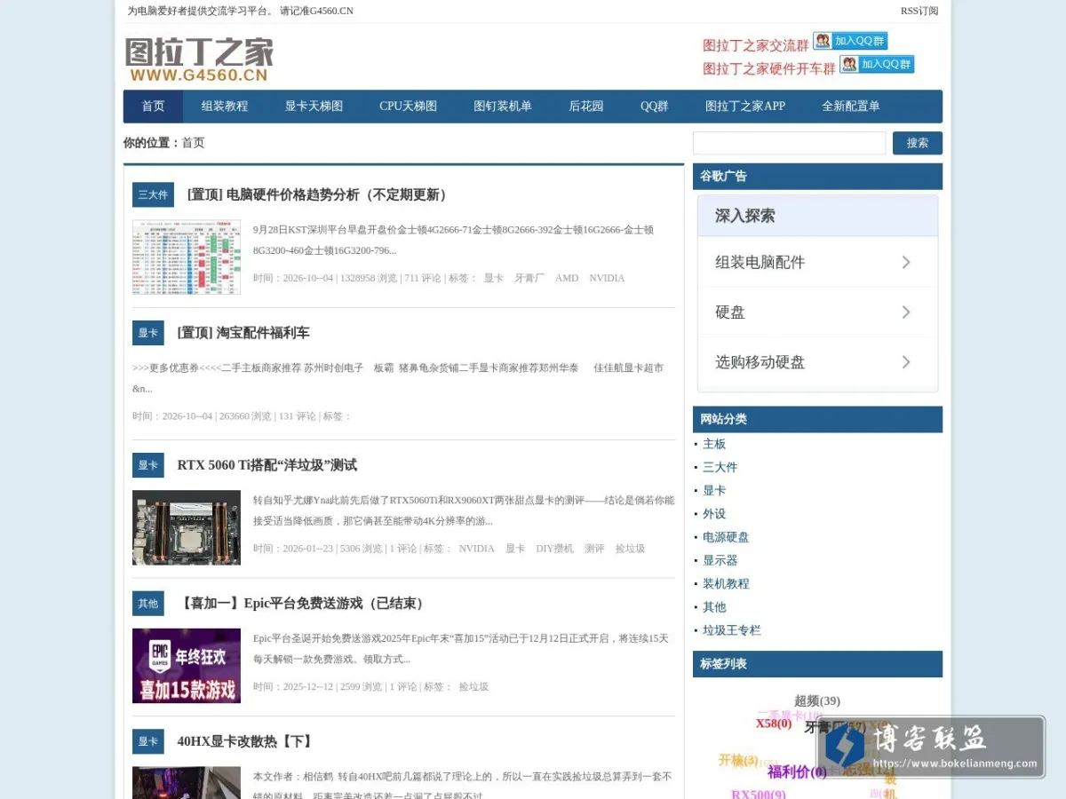
Task: Open the 首页 navigation tab
Action: point(153,107)
